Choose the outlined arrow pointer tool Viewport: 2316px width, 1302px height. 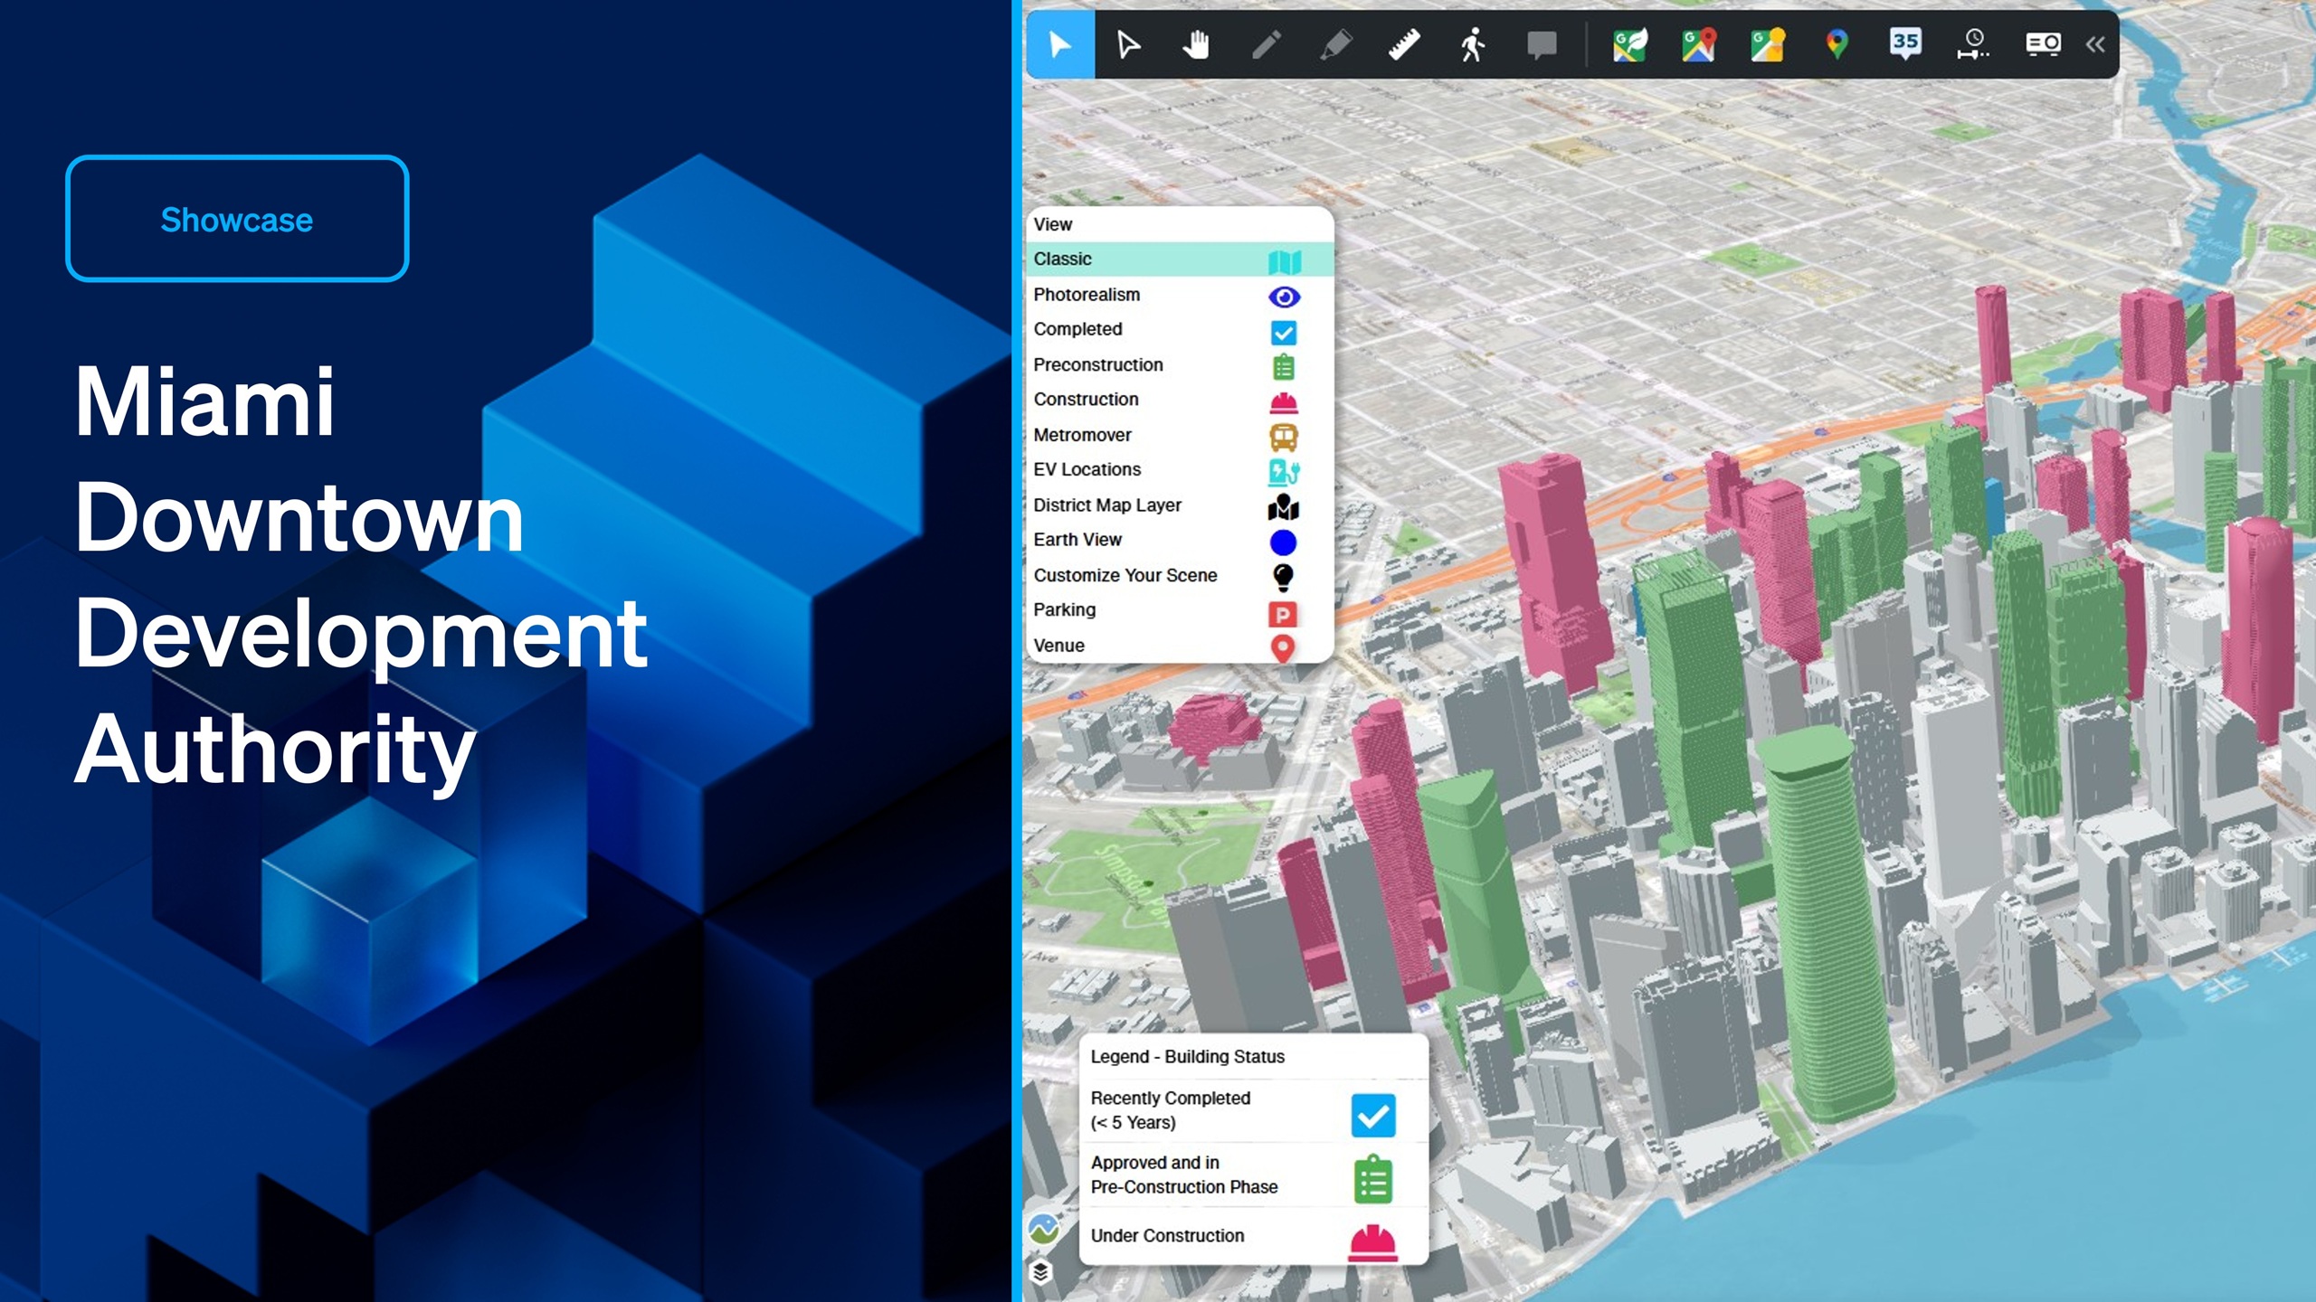(1128, 44)
